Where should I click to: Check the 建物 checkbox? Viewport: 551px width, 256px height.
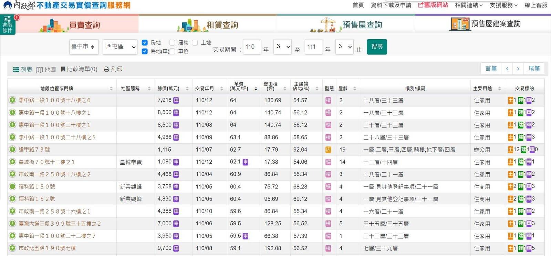click(x=172, y=42)
